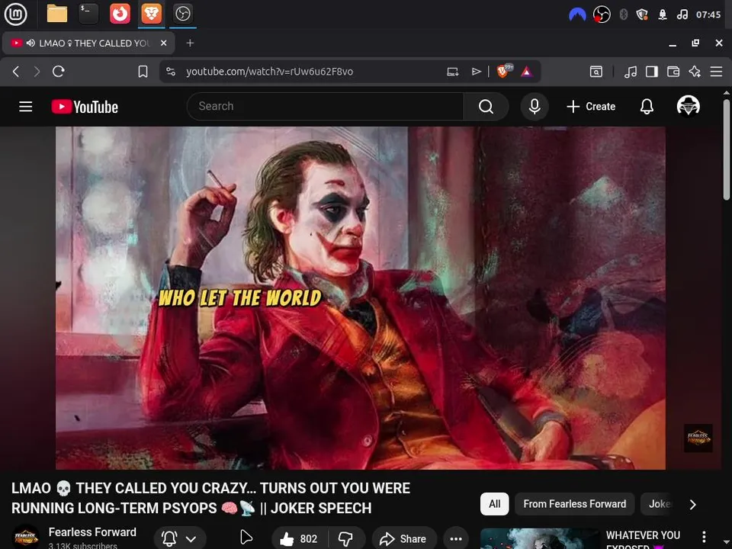Select the Joker filter chip

pos(658,504)
